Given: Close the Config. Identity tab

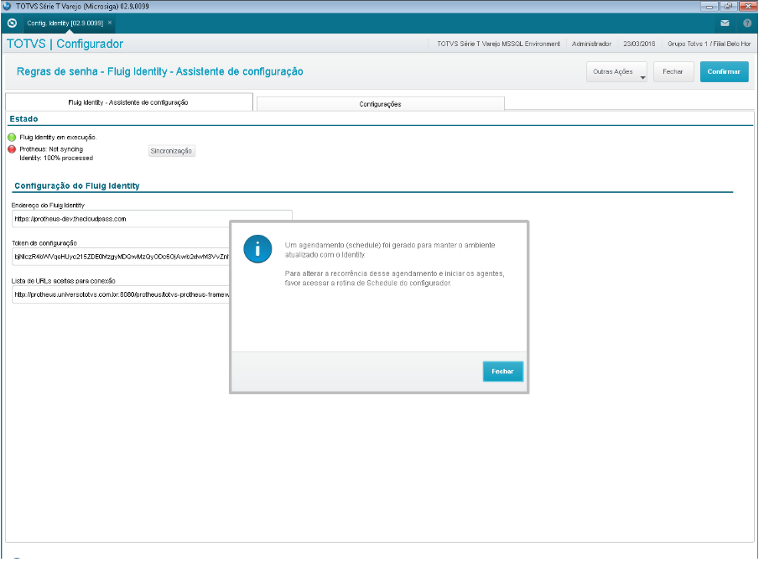Looking at the screenshot, I should coord(110,23).
